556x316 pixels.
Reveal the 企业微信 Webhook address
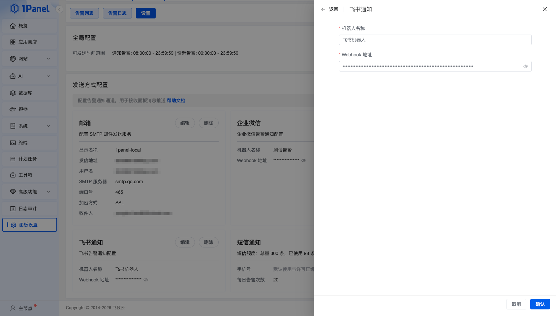point(304,160)
